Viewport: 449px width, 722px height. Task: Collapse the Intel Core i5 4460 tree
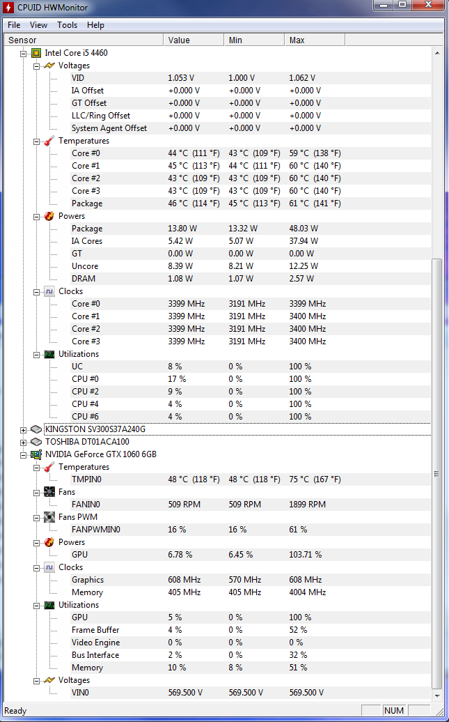pos(24,54)
